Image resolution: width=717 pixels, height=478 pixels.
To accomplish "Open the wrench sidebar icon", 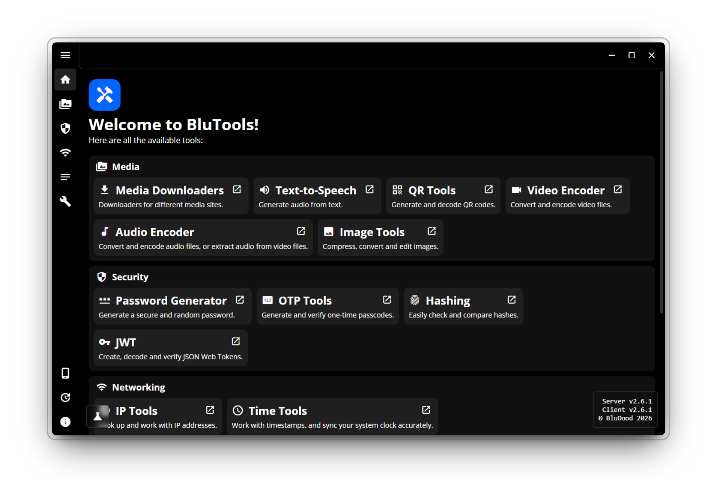I will [x=65, y=201].
